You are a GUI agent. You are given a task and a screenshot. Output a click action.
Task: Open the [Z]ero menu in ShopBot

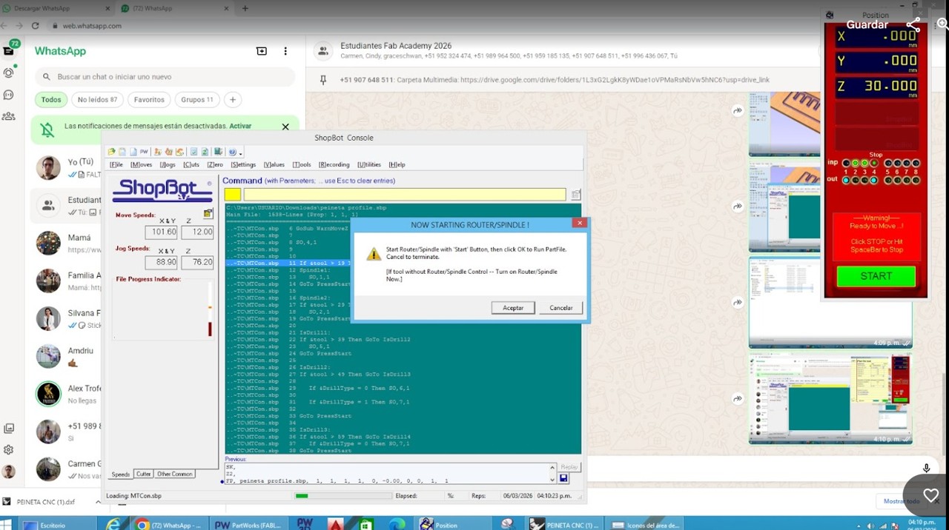(x=215, y=164)
